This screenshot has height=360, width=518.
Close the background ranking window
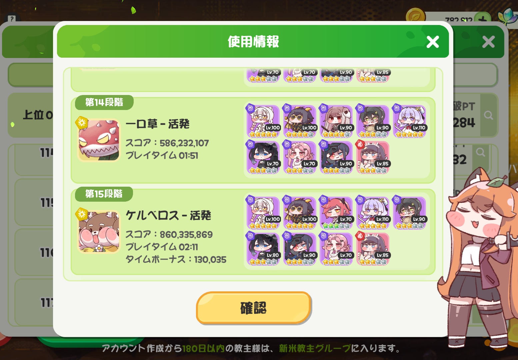[488, 42]
